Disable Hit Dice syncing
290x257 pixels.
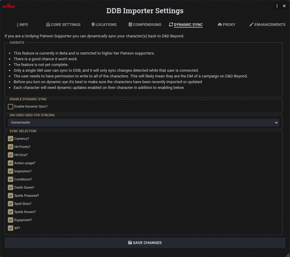(11, 155)
